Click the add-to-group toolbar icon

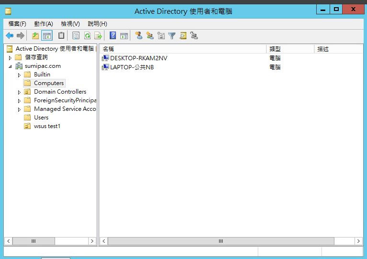point(194,35)
